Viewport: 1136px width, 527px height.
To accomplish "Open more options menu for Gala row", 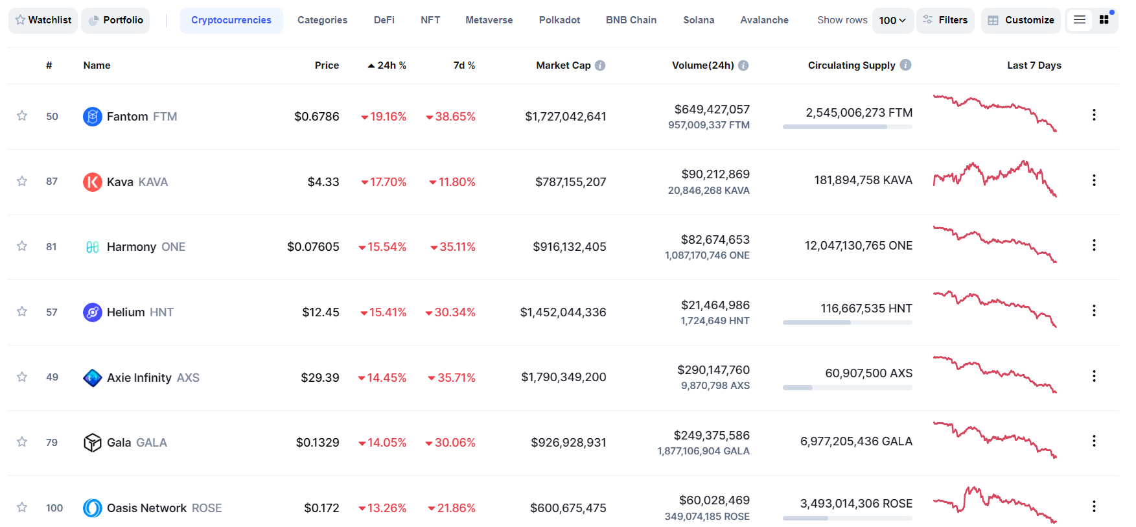I will point(1094,441).
